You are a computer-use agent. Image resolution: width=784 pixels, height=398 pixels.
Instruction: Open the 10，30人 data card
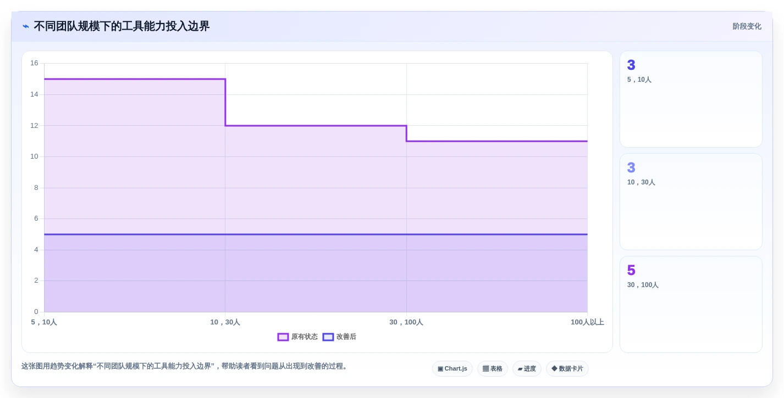[691, 202]
